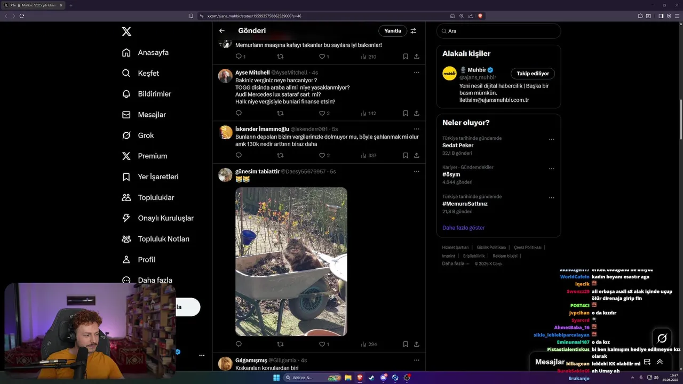The width and height of the screenshot is (683, 384).
Task: Click Daha fazla göster under trends
Action: point(463,228)
